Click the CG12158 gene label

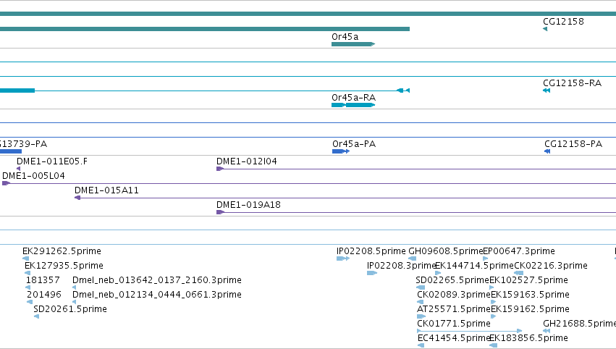pyautogui.click(x=563, y=22)
